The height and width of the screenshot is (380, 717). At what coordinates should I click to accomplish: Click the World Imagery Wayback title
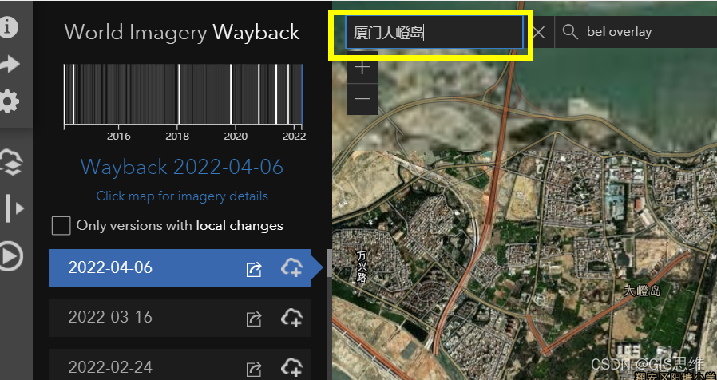pos(182,33)
